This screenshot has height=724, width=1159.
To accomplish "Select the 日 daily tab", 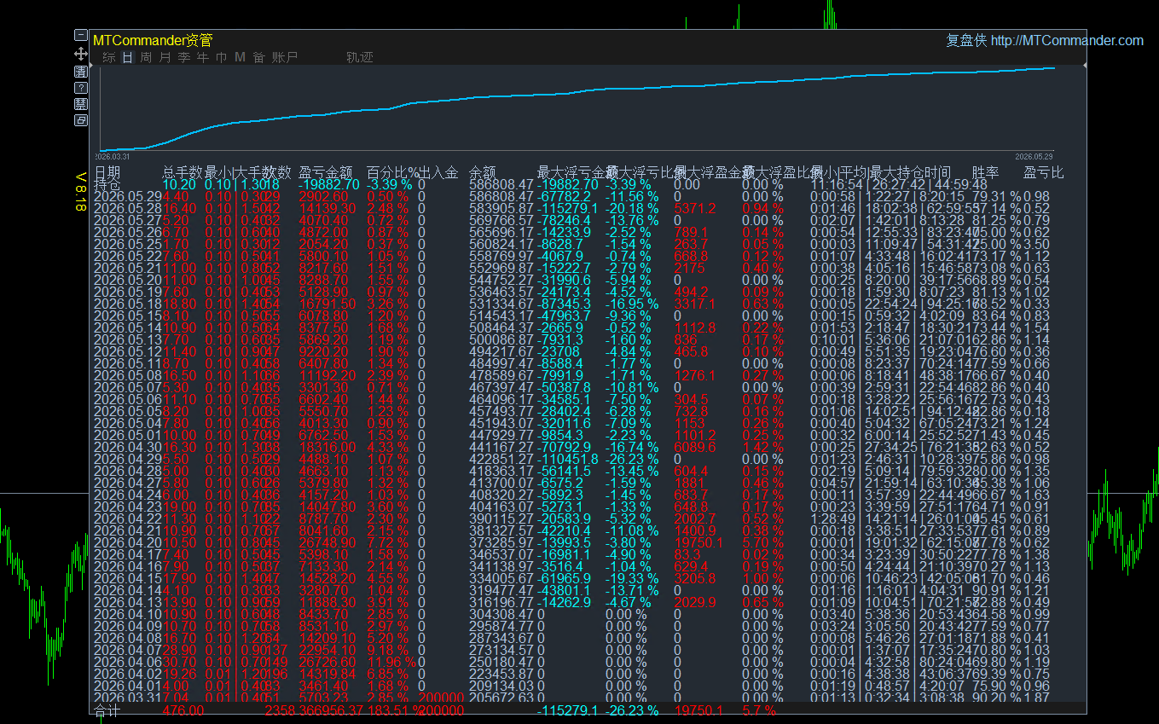I will tap(128, 57).
